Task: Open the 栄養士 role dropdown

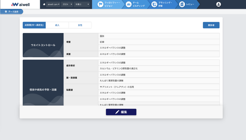Action: click(x=82, y=5)
